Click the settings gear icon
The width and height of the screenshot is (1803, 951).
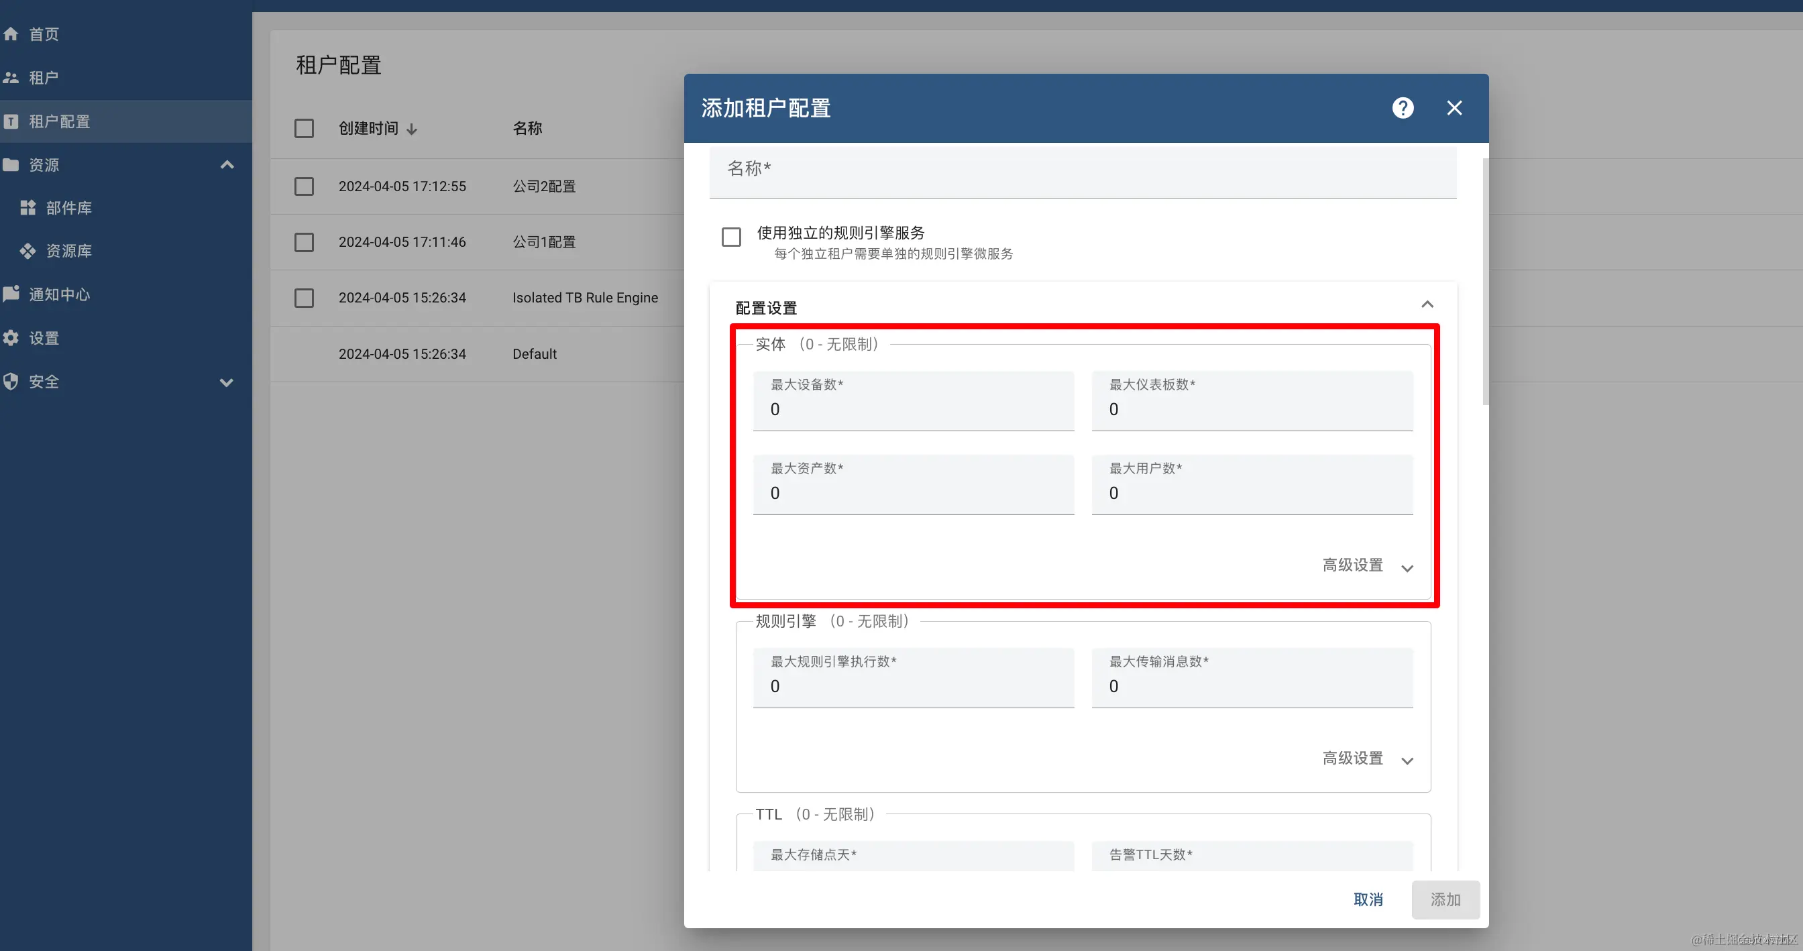click(x=11, y=338)
